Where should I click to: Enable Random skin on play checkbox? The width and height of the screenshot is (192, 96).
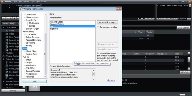[98, 27]
